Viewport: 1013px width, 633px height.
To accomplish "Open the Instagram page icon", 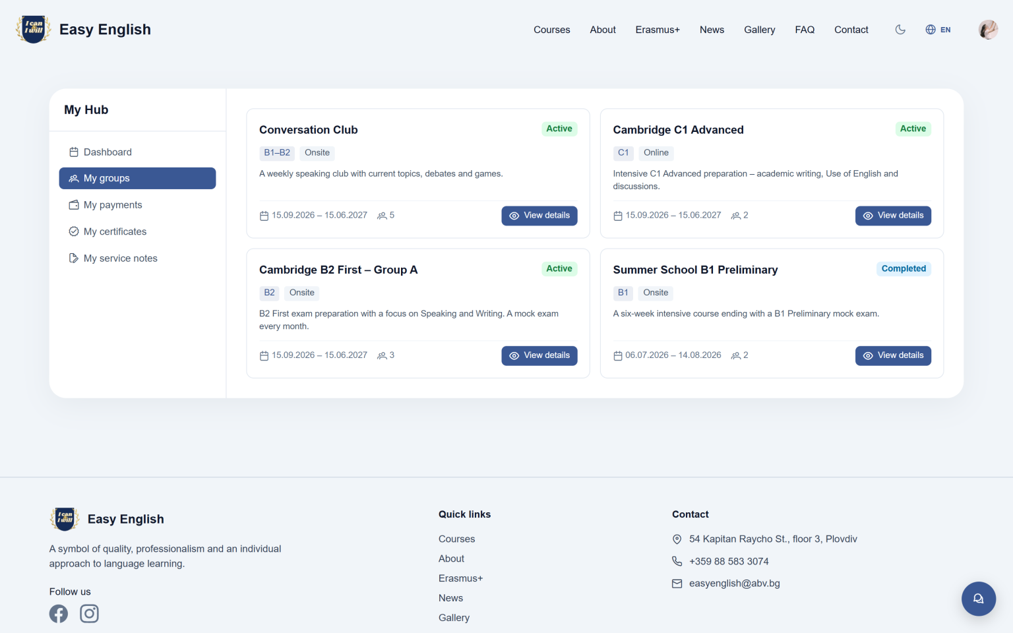I will [89, 614].
